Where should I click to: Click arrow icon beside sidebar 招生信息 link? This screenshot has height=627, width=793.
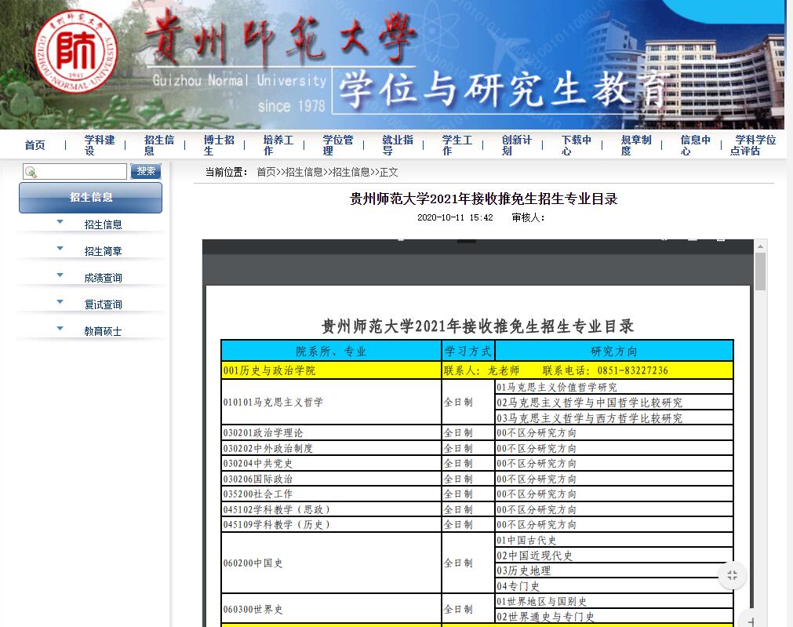tap(60, 221)
